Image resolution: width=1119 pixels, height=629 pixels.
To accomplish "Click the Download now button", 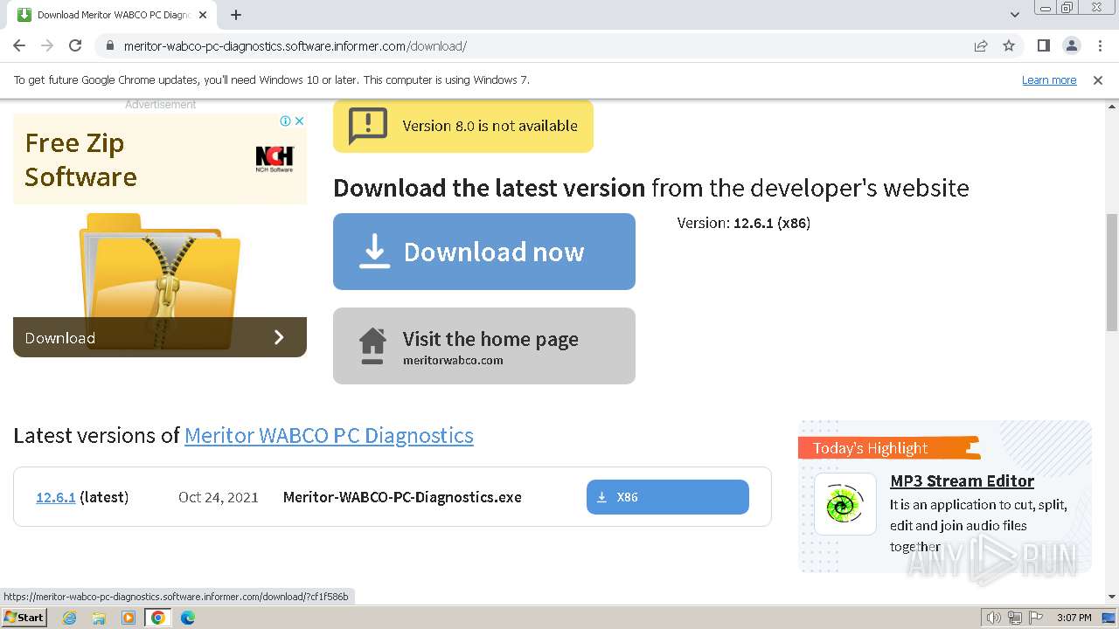I will pyautogui.click(x=484, y=252).
